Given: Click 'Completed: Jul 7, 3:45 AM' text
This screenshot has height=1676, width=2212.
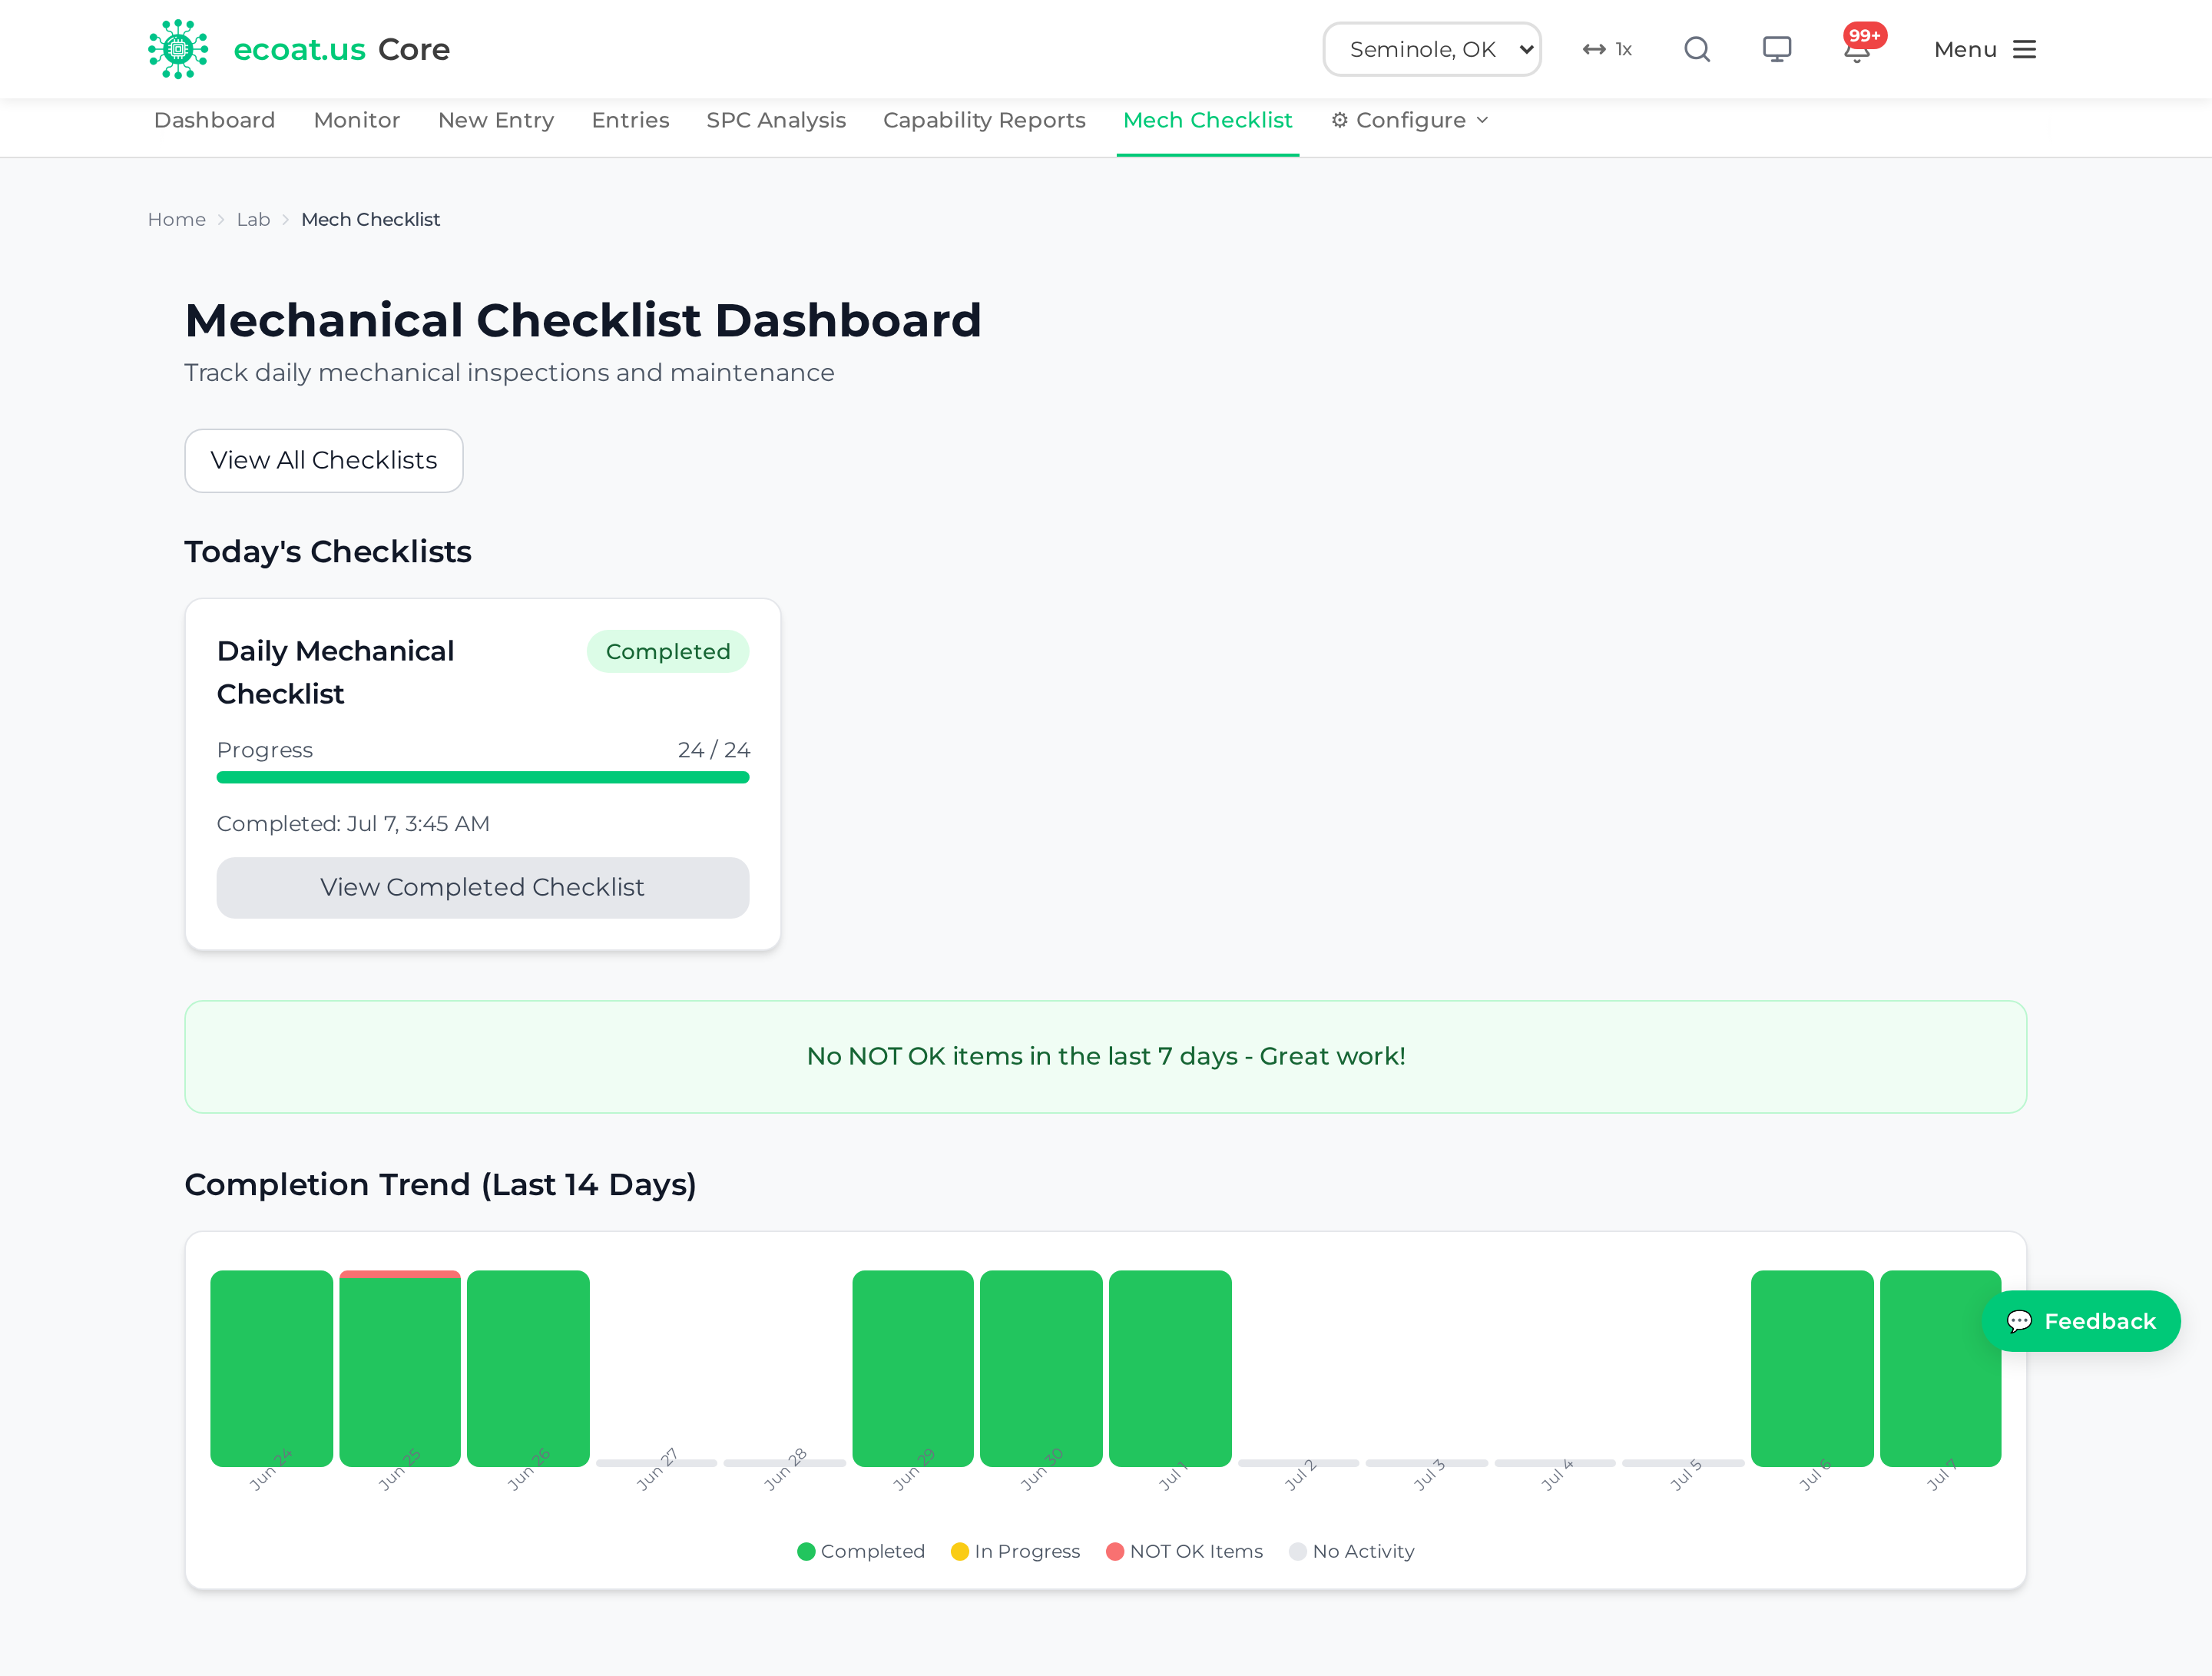Looking at the screenshot, I should point(353,823).
